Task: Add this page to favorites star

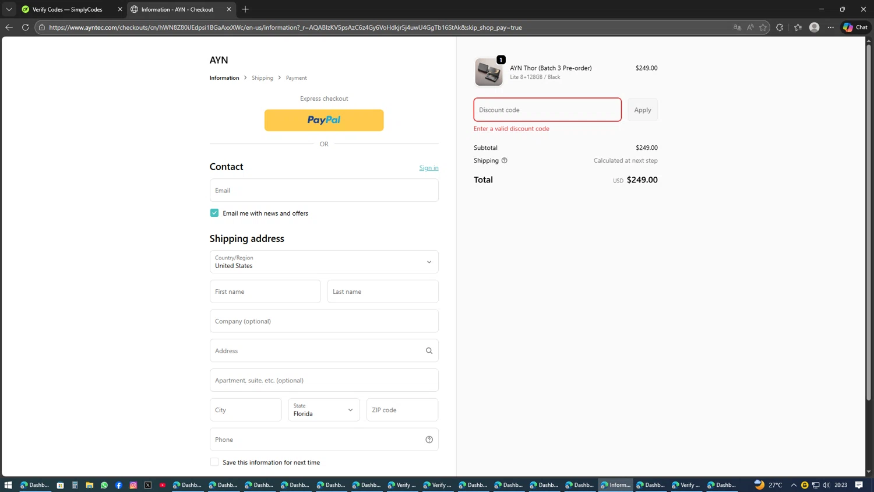Action: tap(763, 27)
